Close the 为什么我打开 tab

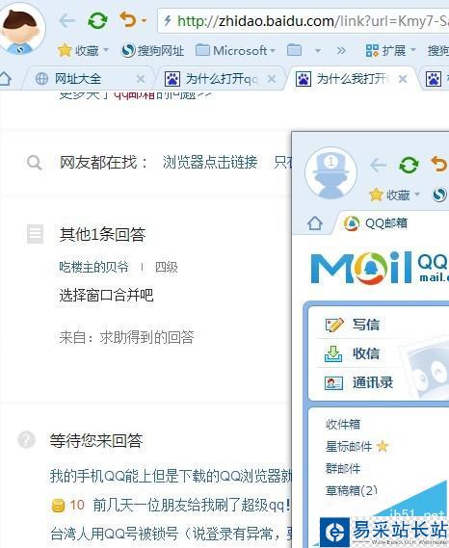coord(403,79)
